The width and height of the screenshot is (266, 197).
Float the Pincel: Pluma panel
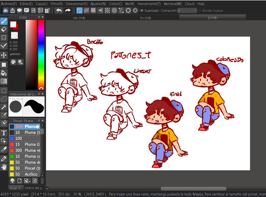(39, 121)
